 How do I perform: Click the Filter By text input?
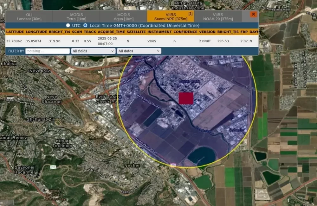[x=48, y=51]
